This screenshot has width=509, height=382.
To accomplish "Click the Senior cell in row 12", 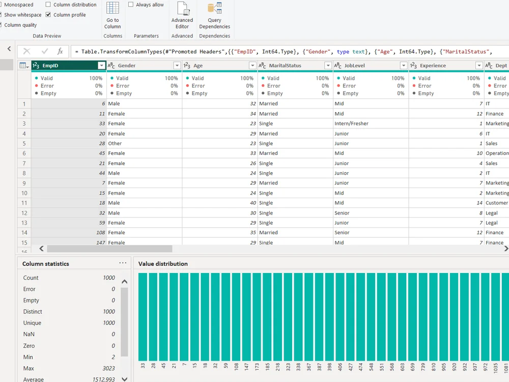I will (371, 213).
